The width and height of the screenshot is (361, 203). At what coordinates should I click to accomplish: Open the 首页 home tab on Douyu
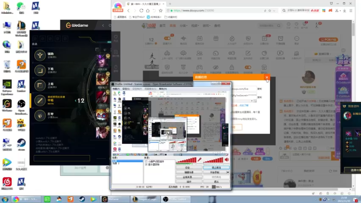(162, 26)
